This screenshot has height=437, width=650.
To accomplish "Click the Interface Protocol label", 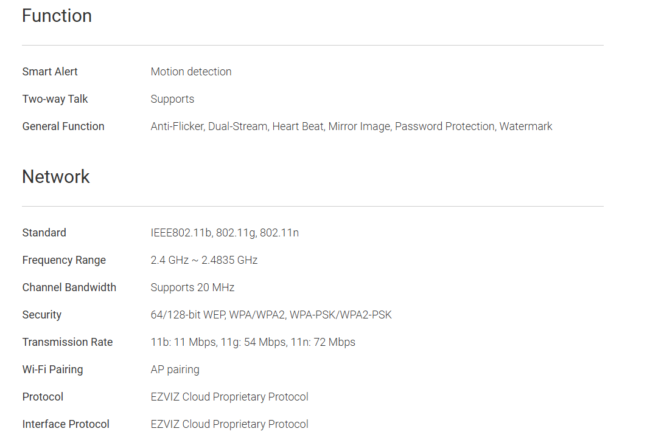I will pyautogui.click(x=66, y=424).
